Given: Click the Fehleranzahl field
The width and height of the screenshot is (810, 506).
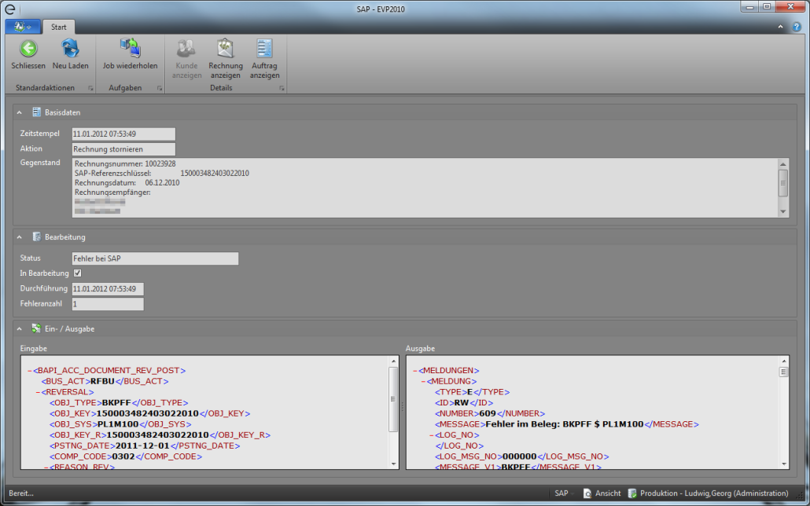Looking at the screenshot, I should click(x=108, y=304).
